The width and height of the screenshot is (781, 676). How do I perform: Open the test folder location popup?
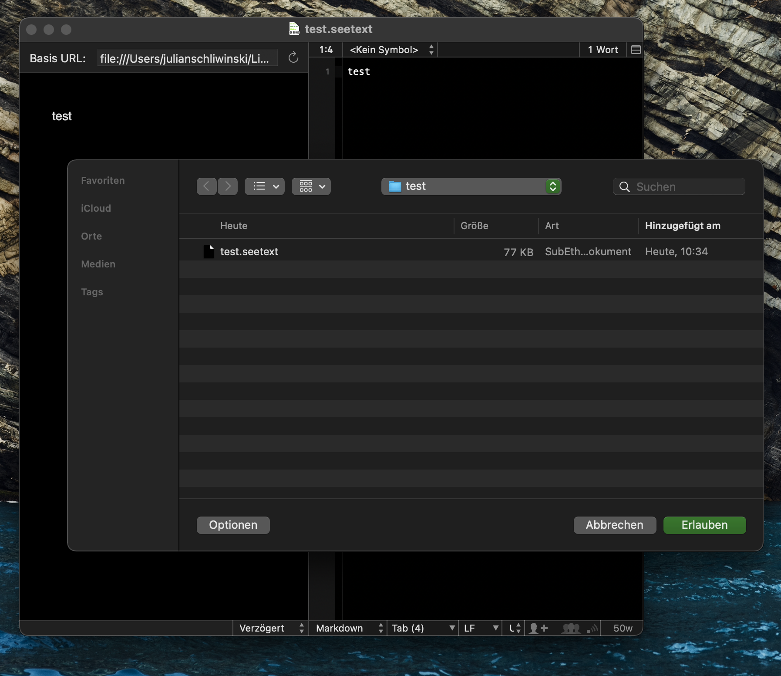coord(471,186)
